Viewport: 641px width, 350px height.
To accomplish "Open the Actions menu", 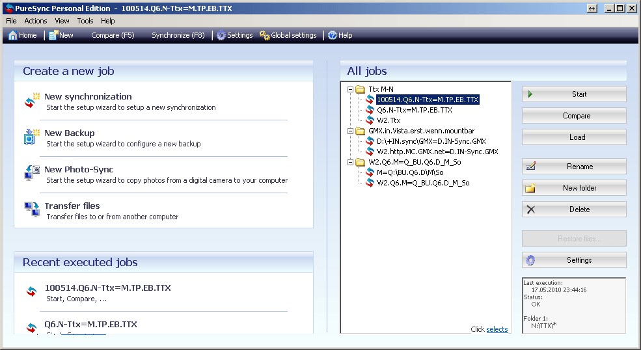I will (36, 21).
